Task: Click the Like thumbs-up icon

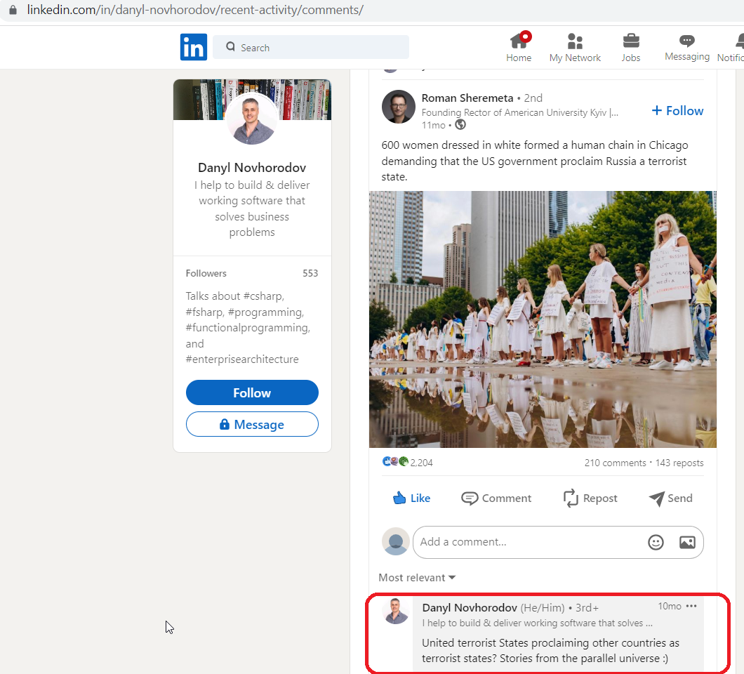Action: pos(399,498)
